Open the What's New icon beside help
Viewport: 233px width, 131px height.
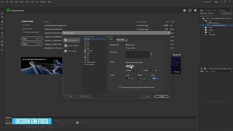click(x=195, y=11)
